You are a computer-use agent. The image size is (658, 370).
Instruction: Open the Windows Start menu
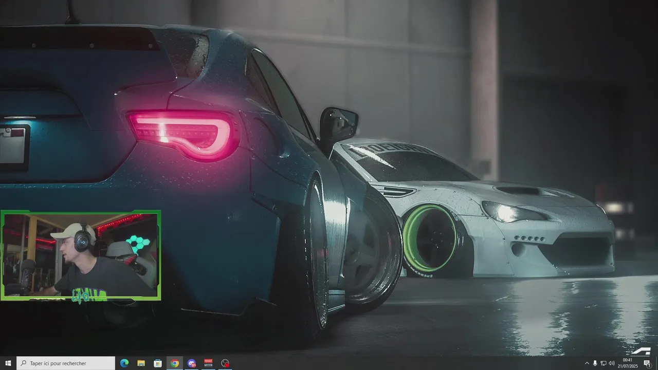[x=8, y=363]
